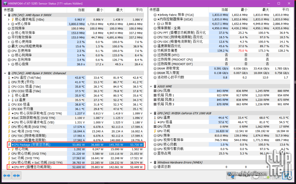
Task: Click lightning icon beside GPU 功耗
Action: (x=155, y=131)
